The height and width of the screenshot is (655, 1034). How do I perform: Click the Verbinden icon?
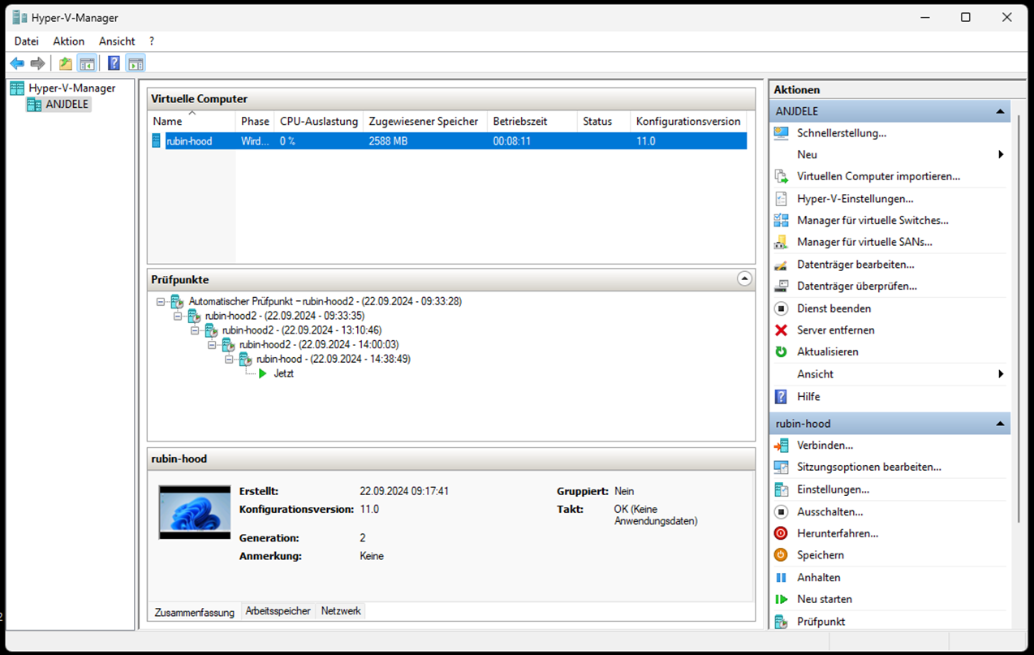tap(781, 446)
